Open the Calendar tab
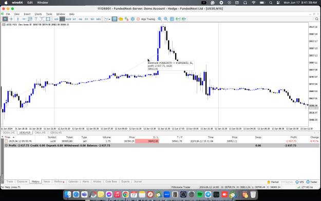Viewport: 321px width, 201px height. point(73,182)
